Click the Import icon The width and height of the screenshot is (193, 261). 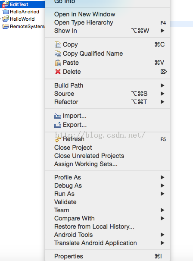(58, 116)
